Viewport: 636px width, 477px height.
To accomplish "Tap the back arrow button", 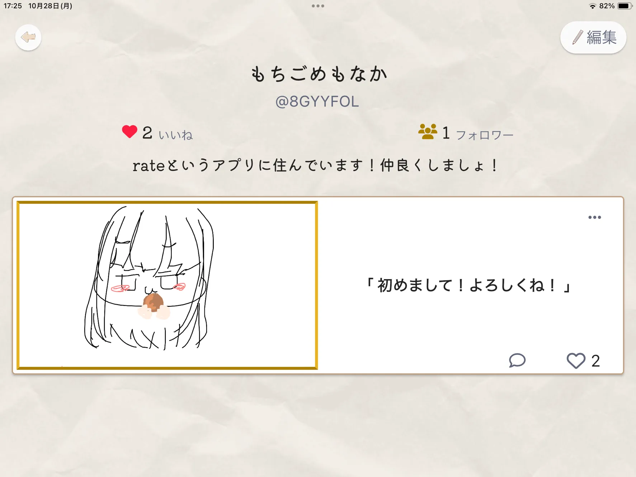I will click(x=28, y=37).
